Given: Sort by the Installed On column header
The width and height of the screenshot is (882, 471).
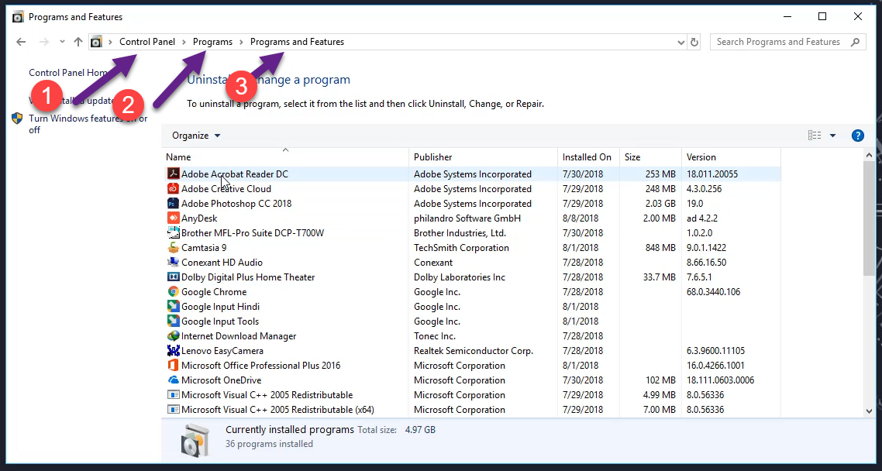Looking at the screenshot, I should (x=588, y=156).
